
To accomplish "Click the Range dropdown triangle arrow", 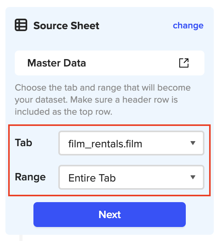I will [x=193, y=177].
